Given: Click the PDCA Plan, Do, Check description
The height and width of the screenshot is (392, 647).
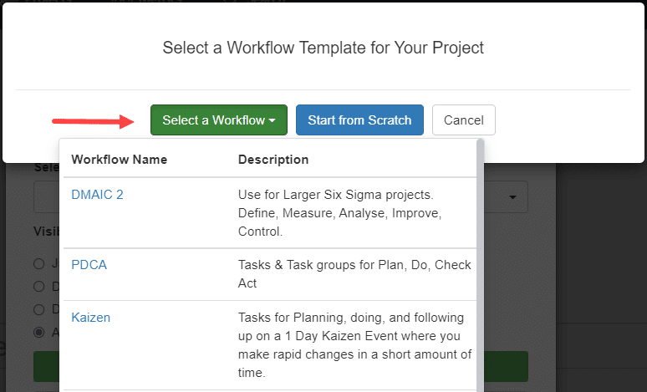Looking at the screenshot, I should tap(354, 273).
